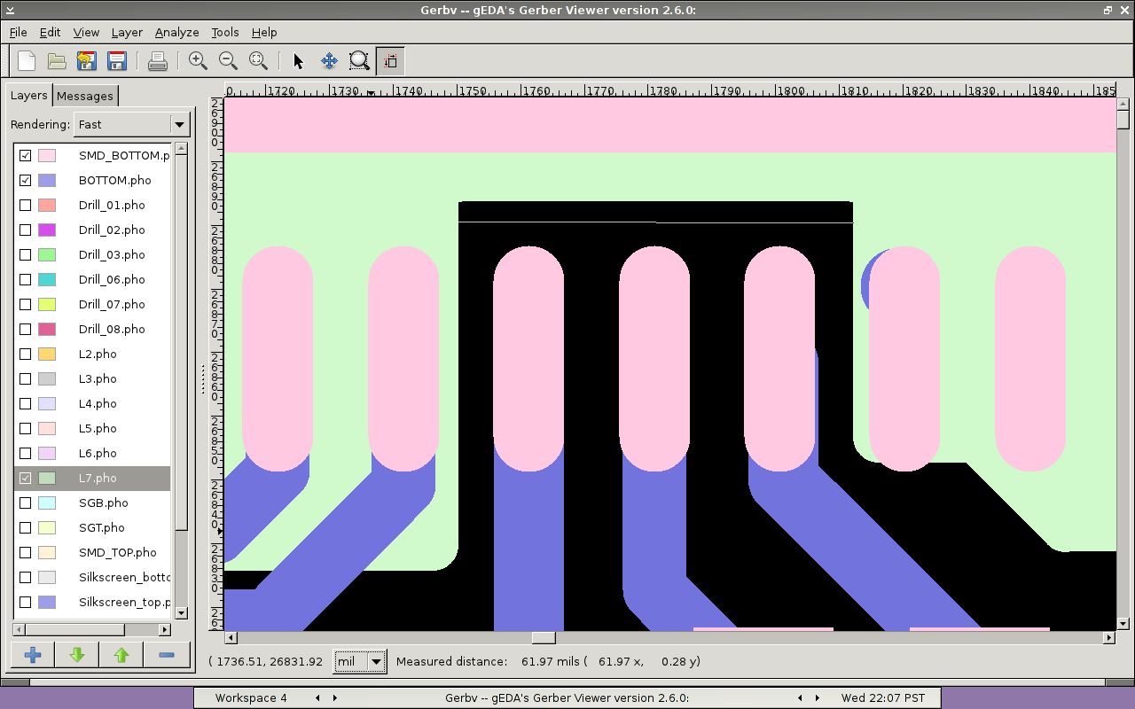Uncheck the SMD_BOTTOM layer checkbox
Viewport: 1135px width, 709px height.
(26, 155)
